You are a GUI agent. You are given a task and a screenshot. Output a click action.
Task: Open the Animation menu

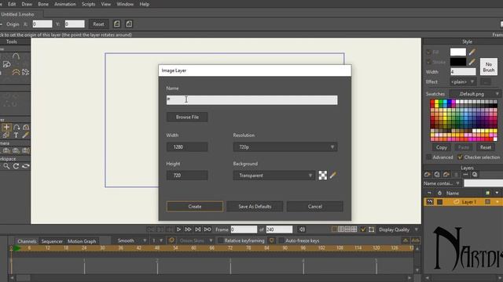pyautogui.click(x=65, y=4)
